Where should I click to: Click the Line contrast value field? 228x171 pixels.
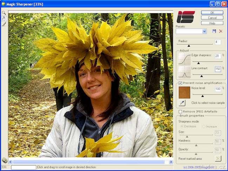[218, 69]
